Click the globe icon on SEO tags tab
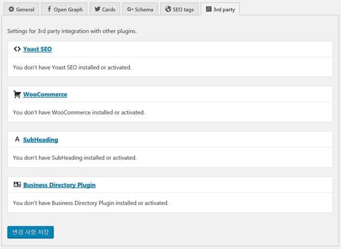 [168, 9]
